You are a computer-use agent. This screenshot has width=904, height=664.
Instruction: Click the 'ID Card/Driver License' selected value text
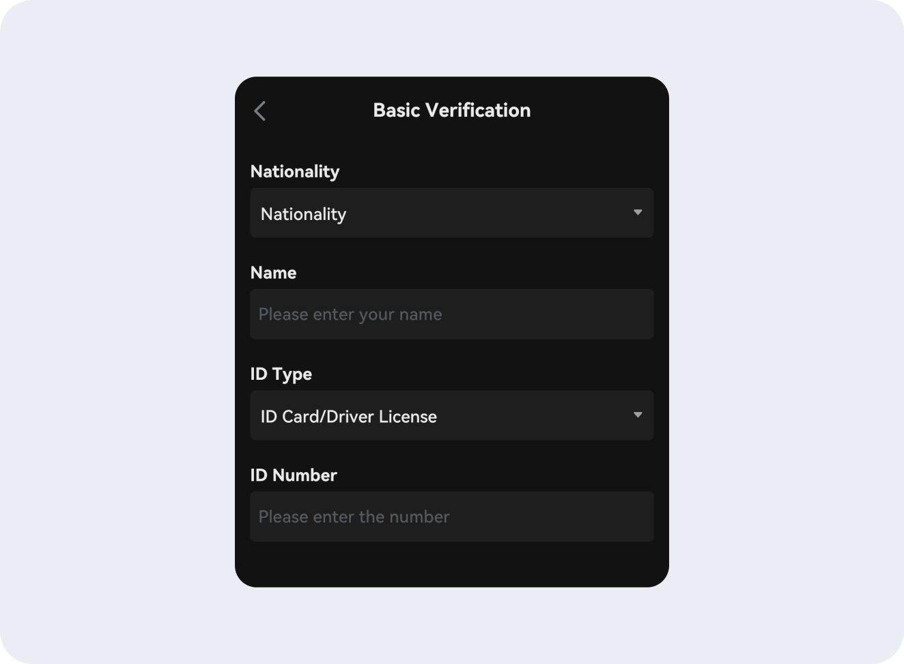tap(349, 416)
